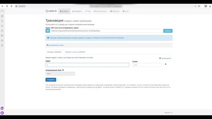Screen dimensions: 212x119
Task: Open notifications bell in sidebar
Action: click(x=2, y=21)
